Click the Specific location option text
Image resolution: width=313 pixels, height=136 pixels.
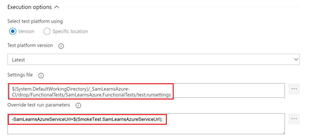(70, 31)
